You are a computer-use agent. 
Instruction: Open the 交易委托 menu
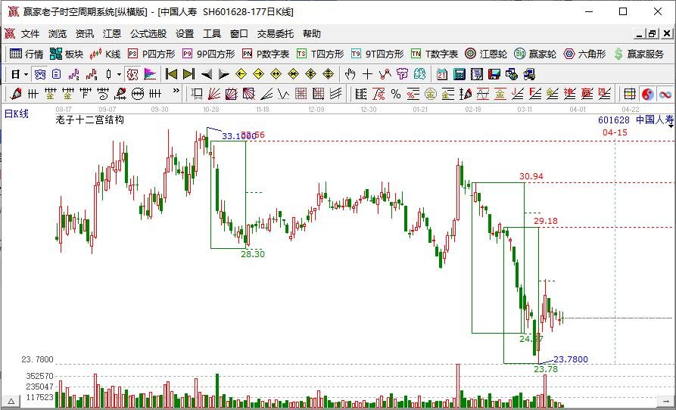tap(275, 33)
